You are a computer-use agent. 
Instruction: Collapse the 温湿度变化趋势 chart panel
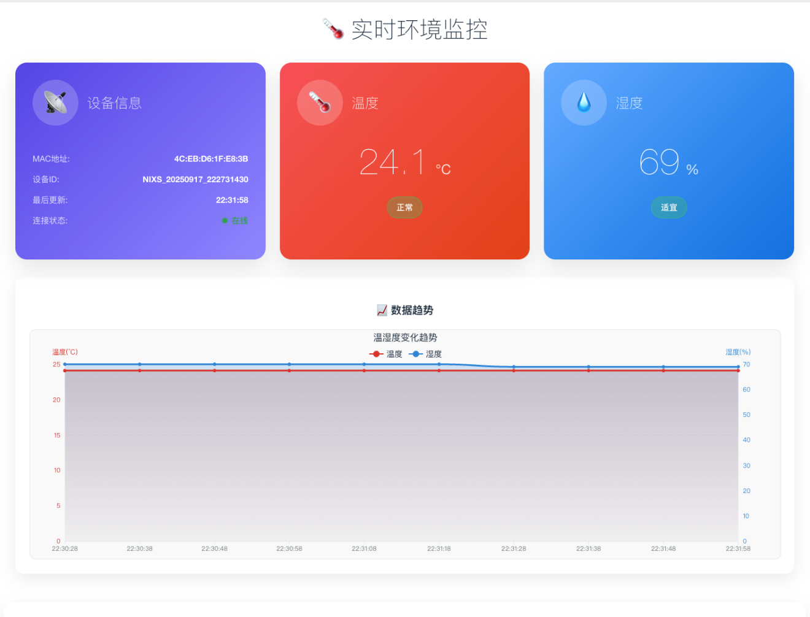pyautogui.click(x=405, y=337)
